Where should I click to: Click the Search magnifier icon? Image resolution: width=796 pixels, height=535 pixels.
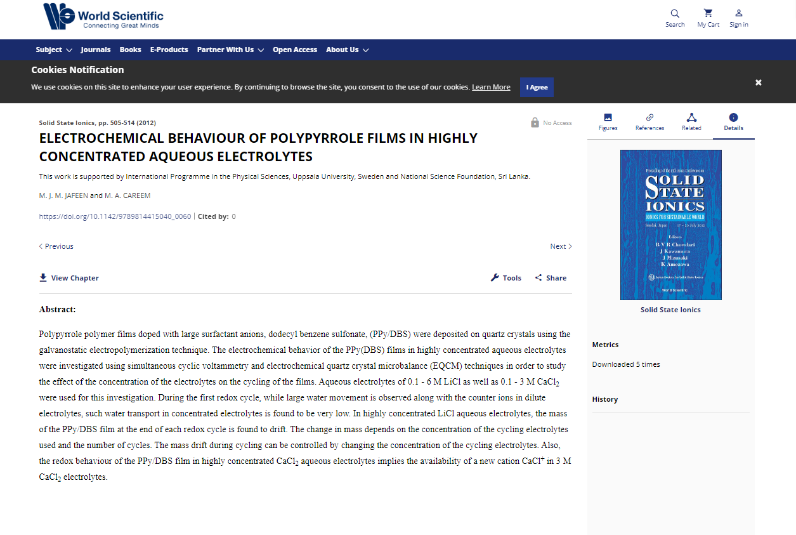point(675,13)
